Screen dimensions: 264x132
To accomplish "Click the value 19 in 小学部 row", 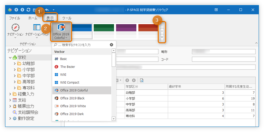I will tap(252, 98).
